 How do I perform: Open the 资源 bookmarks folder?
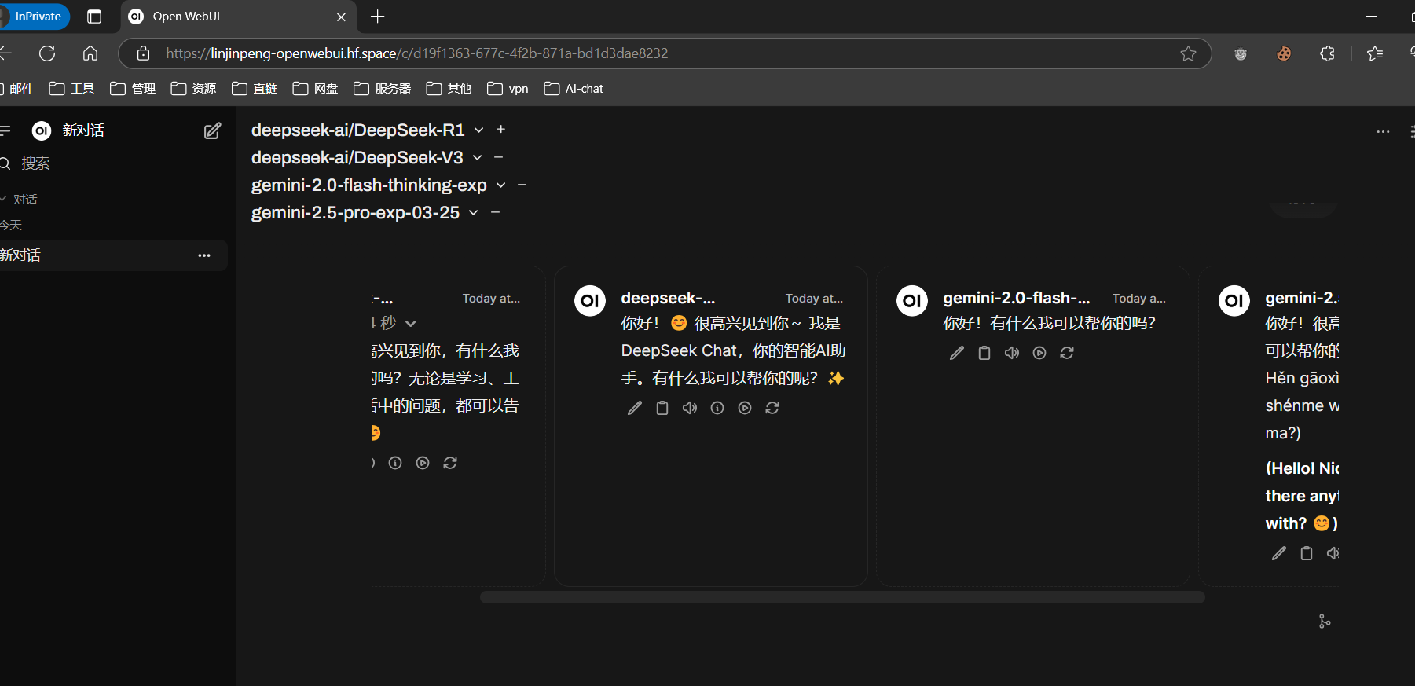click(x=193, y=89)
